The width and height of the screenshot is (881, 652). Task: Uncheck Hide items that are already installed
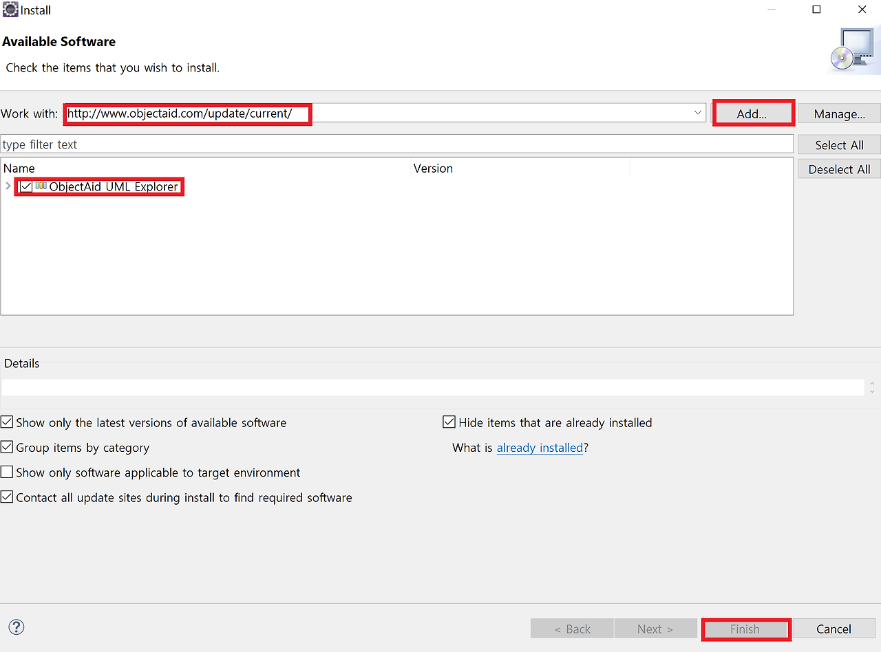(449, 422)
